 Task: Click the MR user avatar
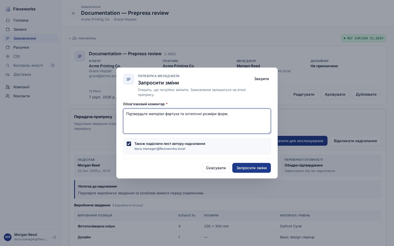coord(8,237)
